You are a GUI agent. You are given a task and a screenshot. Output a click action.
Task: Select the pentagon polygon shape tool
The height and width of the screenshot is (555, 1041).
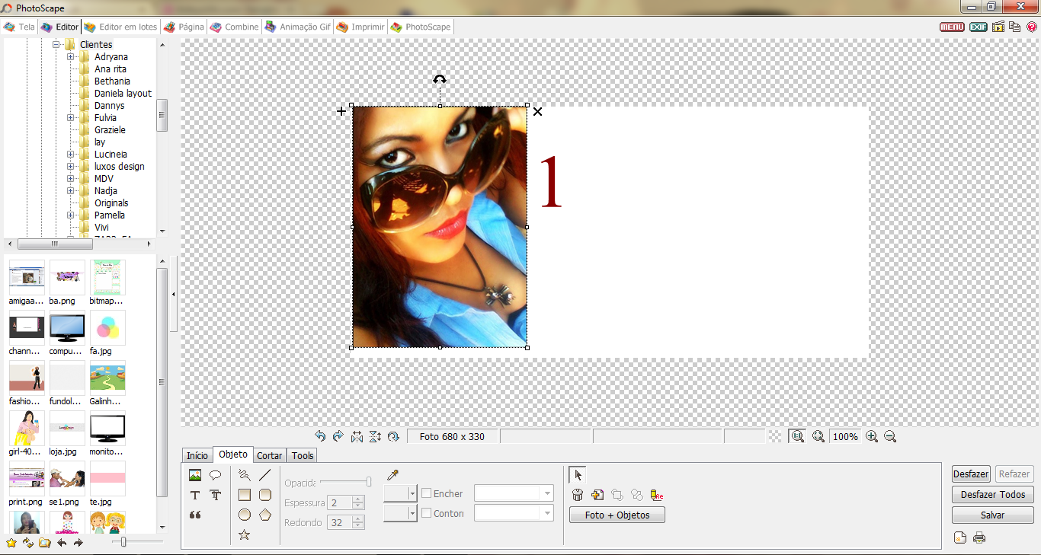tap(265, 515)
